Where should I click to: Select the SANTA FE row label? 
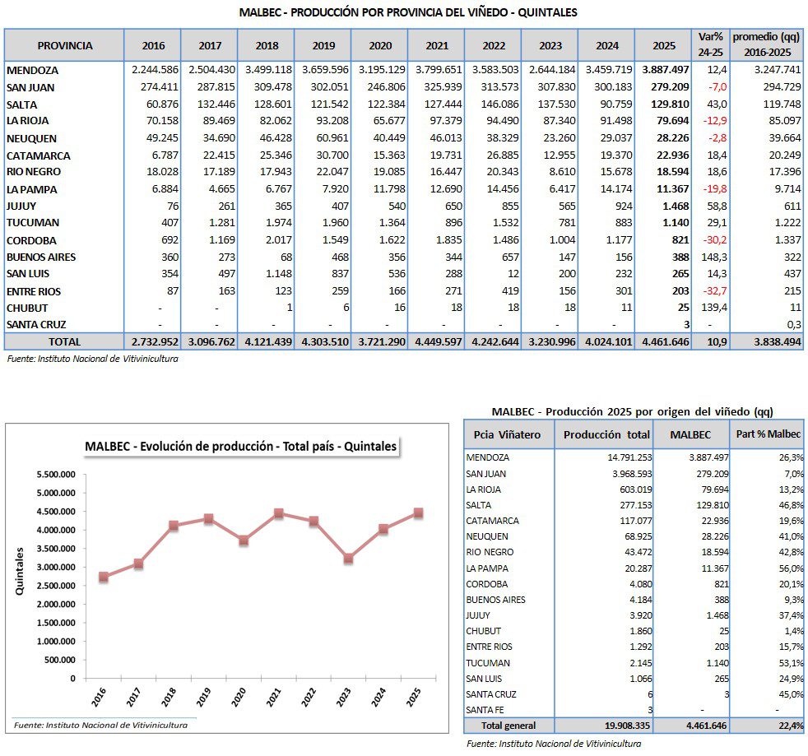[485, 709]
